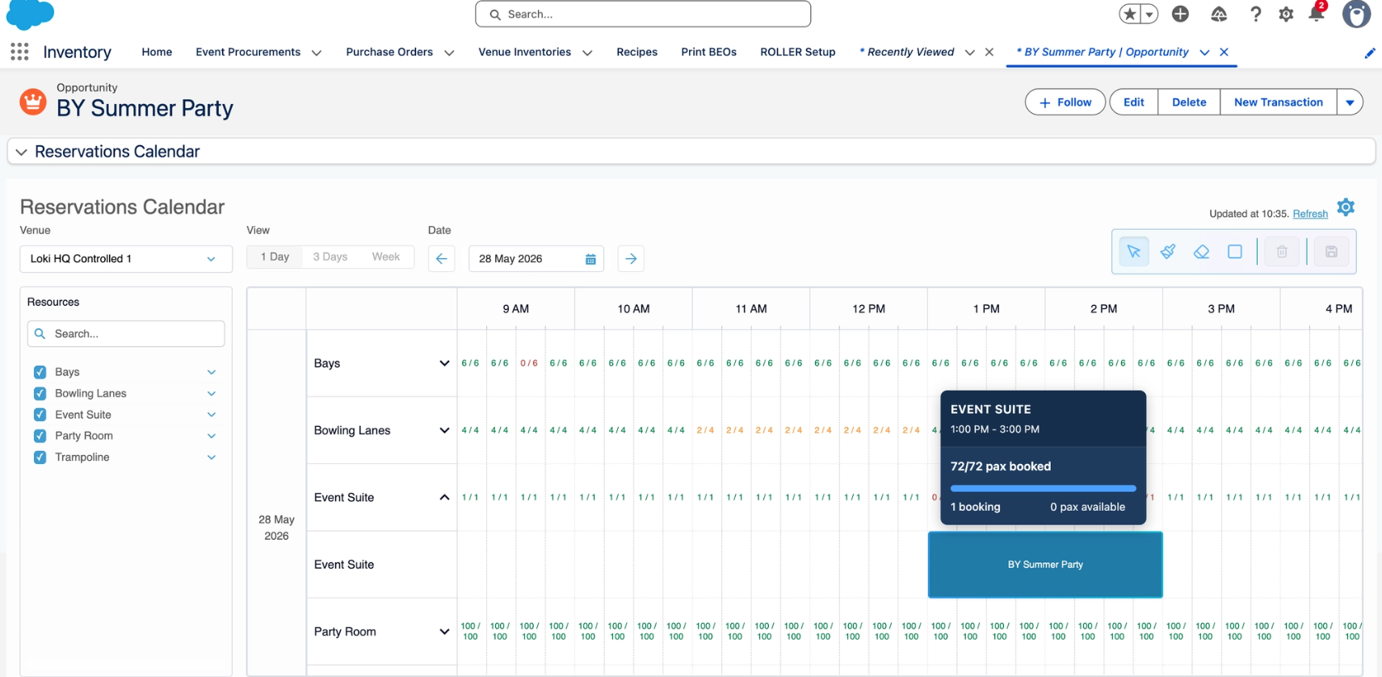Open the favorites list dropdown arrow
This screenshot has width=1382, height=677.
click(1149, 14)
